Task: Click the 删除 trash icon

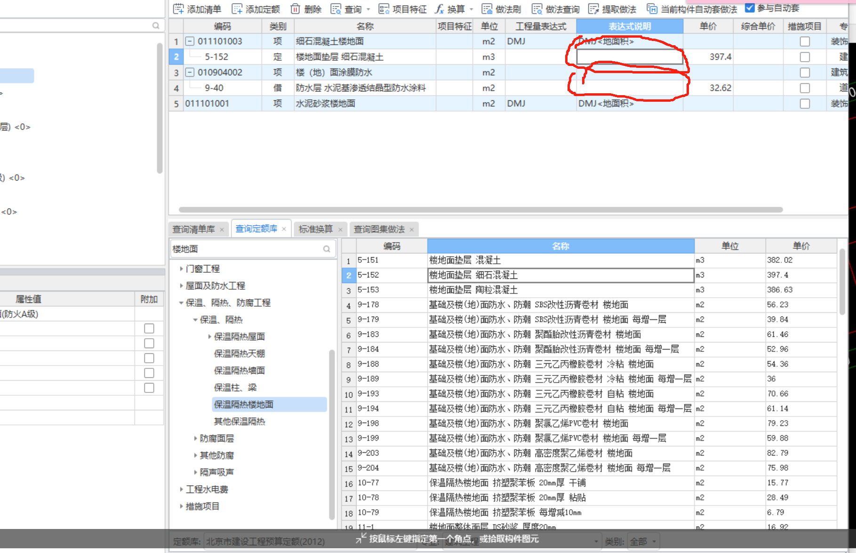Action: coord(295,9)
